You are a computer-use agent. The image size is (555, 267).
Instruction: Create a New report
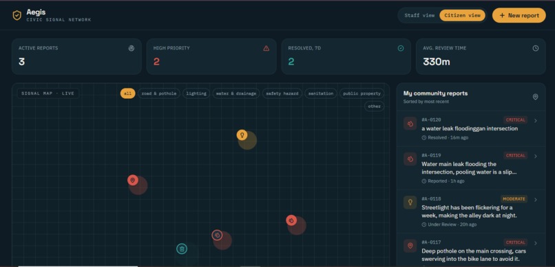[519, 16]
